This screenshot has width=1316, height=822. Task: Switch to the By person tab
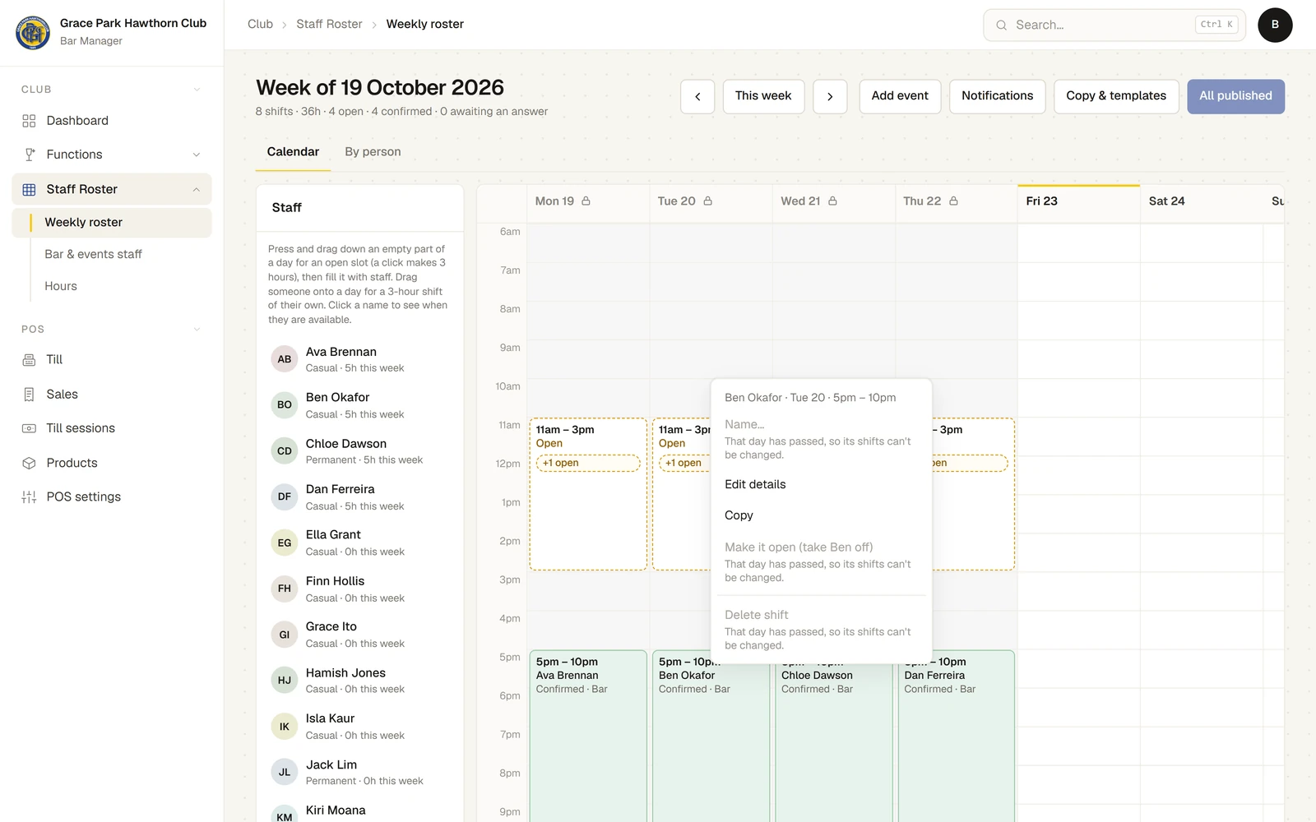pyautogui.click(x=373, y=152)
